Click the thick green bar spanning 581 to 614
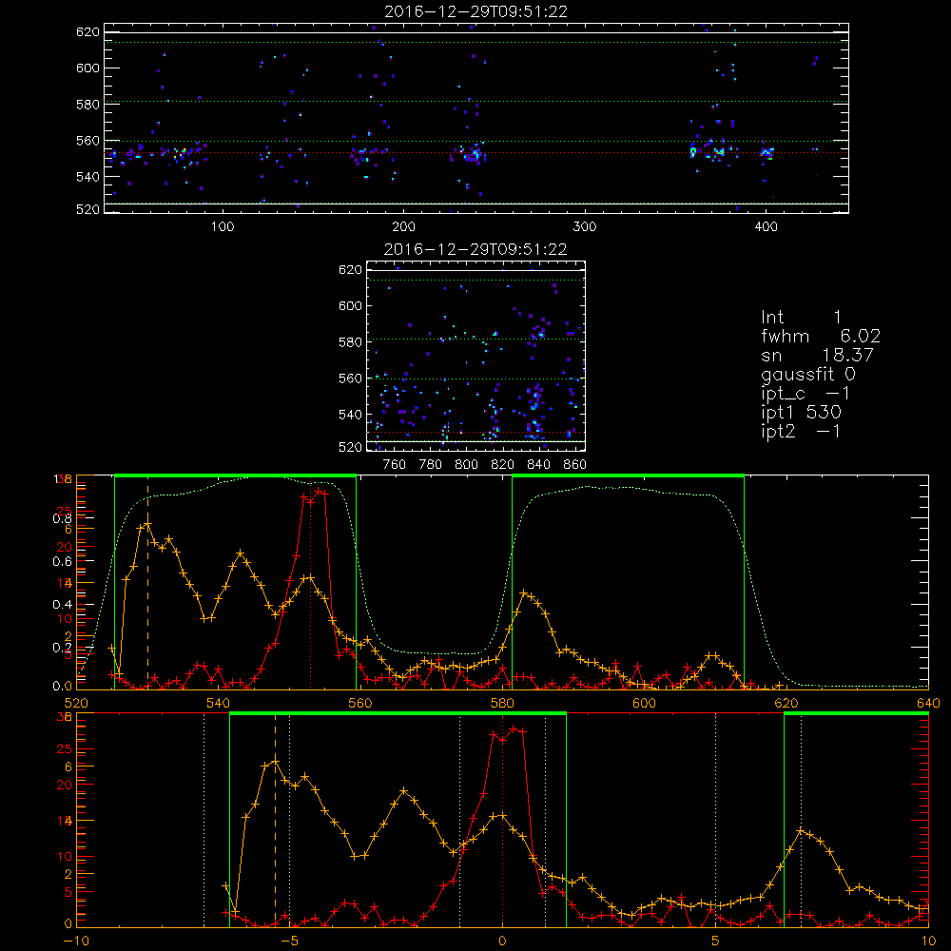 628,476
